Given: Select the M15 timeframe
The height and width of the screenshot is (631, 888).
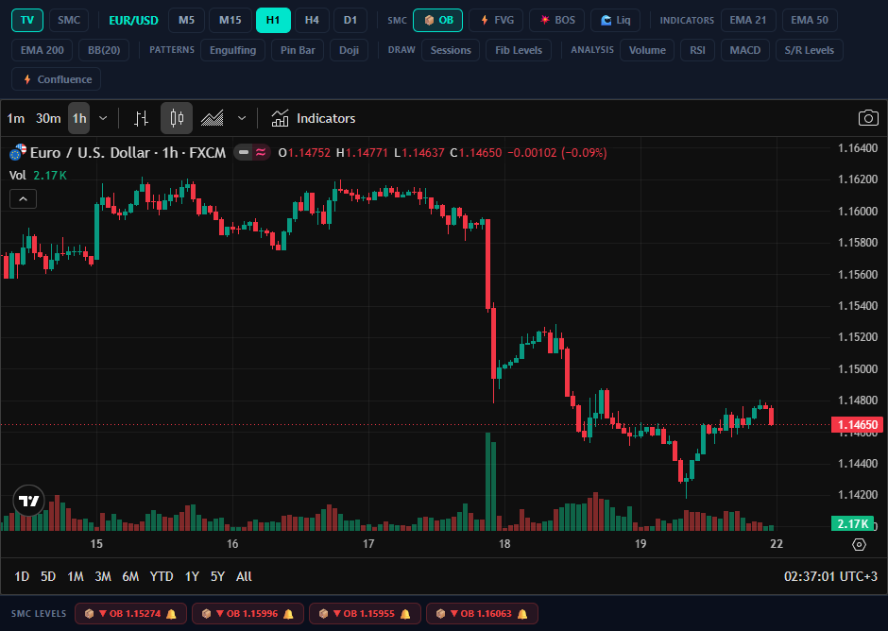Looking at the screenshot, I should pos(230,21).
